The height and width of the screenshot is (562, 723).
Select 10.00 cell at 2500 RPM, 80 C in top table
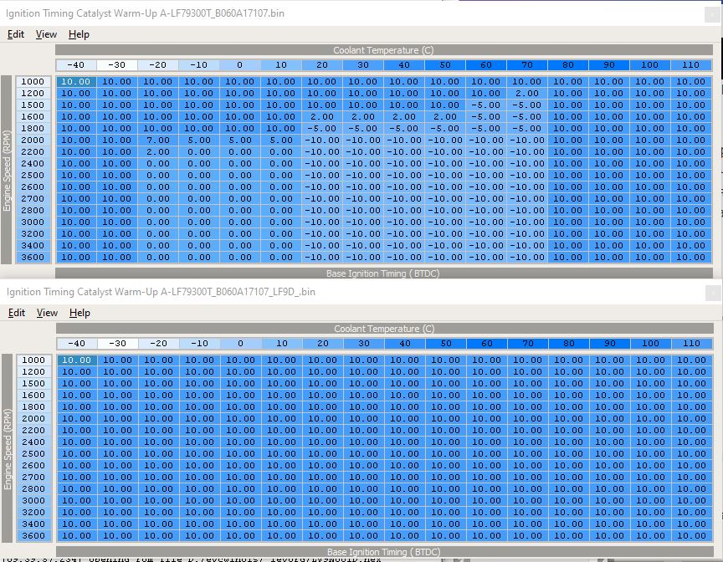pos(567,175)
